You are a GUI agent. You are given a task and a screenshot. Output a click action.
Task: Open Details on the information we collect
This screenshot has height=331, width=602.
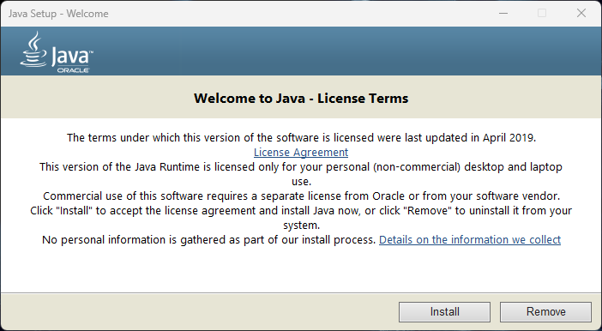click(470, 239)
